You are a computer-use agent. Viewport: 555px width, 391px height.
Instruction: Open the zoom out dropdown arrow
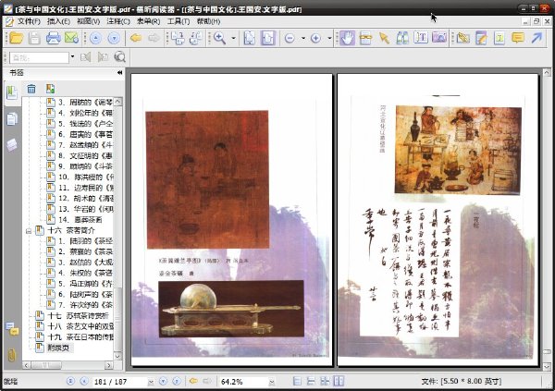click(x=303, y=38)
